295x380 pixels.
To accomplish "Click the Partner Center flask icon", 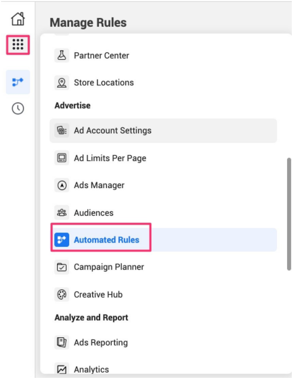I will tap(62, 55).
